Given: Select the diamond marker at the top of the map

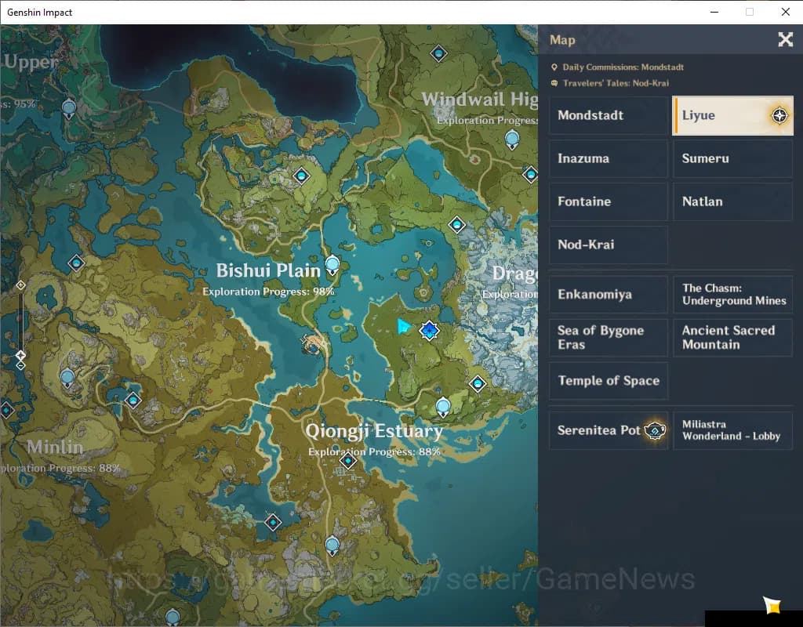Looking at the screenshot, I should pyautogui.click(x=438, y=53).
